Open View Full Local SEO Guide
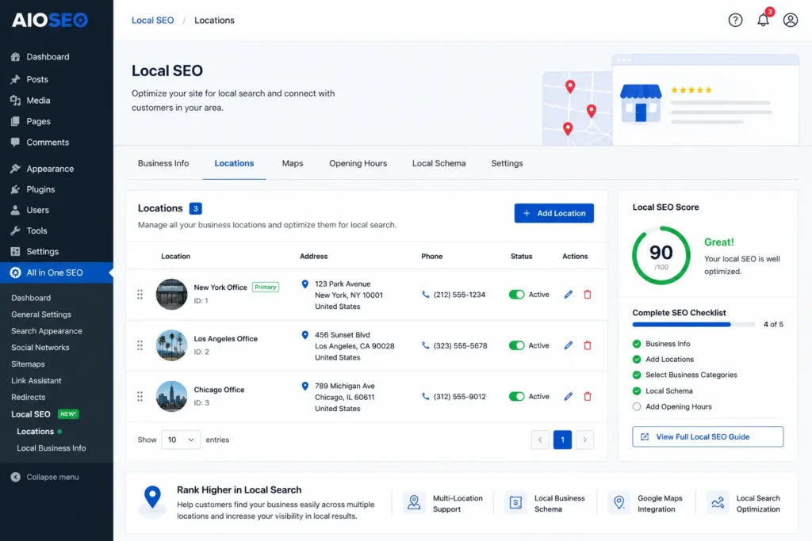 707,436
